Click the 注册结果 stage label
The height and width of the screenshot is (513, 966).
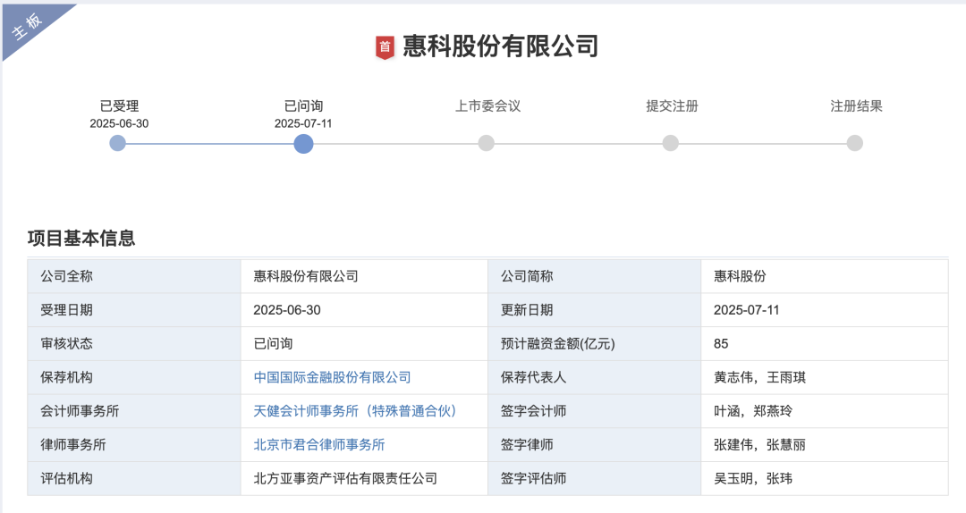tap(856, 106)
